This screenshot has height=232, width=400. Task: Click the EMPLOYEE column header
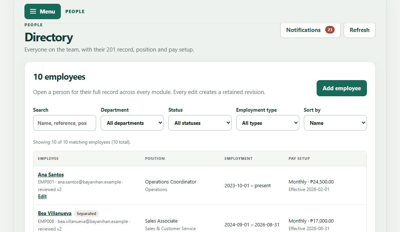[48, 158]
